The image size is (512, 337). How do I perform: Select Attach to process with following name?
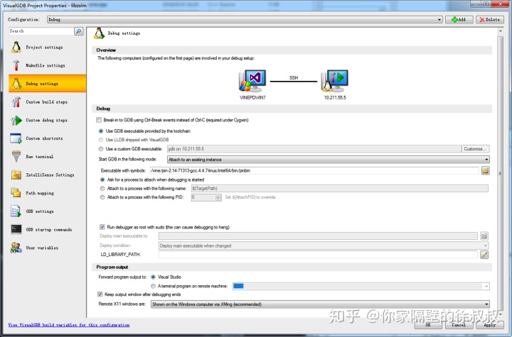(x=102, y=189)
